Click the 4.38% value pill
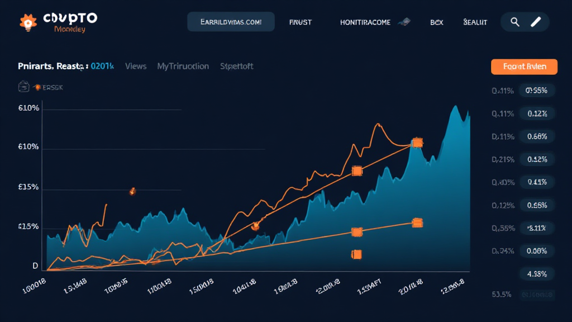The width and height of the screenshot is (572, 322). click(x=536, y=274)
